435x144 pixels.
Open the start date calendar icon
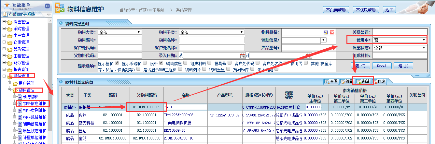point(242,56)
